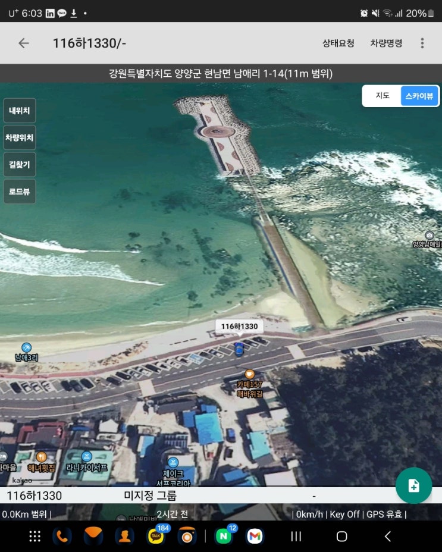This screenshot has height=552, width=442.
Task: Tap the 2시간 전 timestamp
Action: (173, 515)
